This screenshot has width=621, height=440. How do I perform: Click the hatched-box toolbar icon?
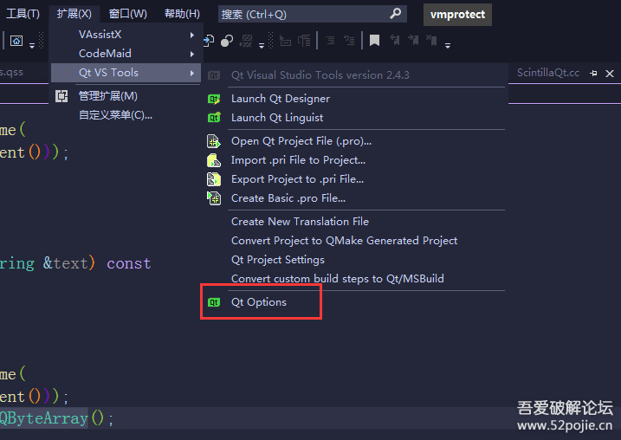246,41
